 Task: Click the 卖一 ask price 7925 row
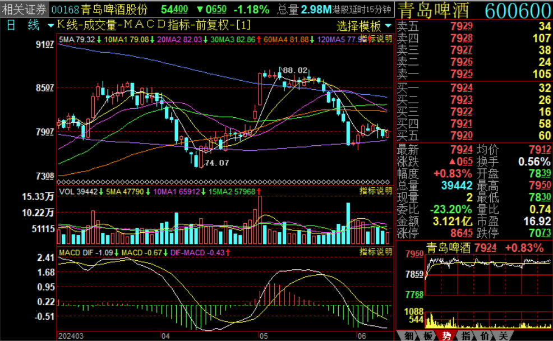click(x=474, y=74)
